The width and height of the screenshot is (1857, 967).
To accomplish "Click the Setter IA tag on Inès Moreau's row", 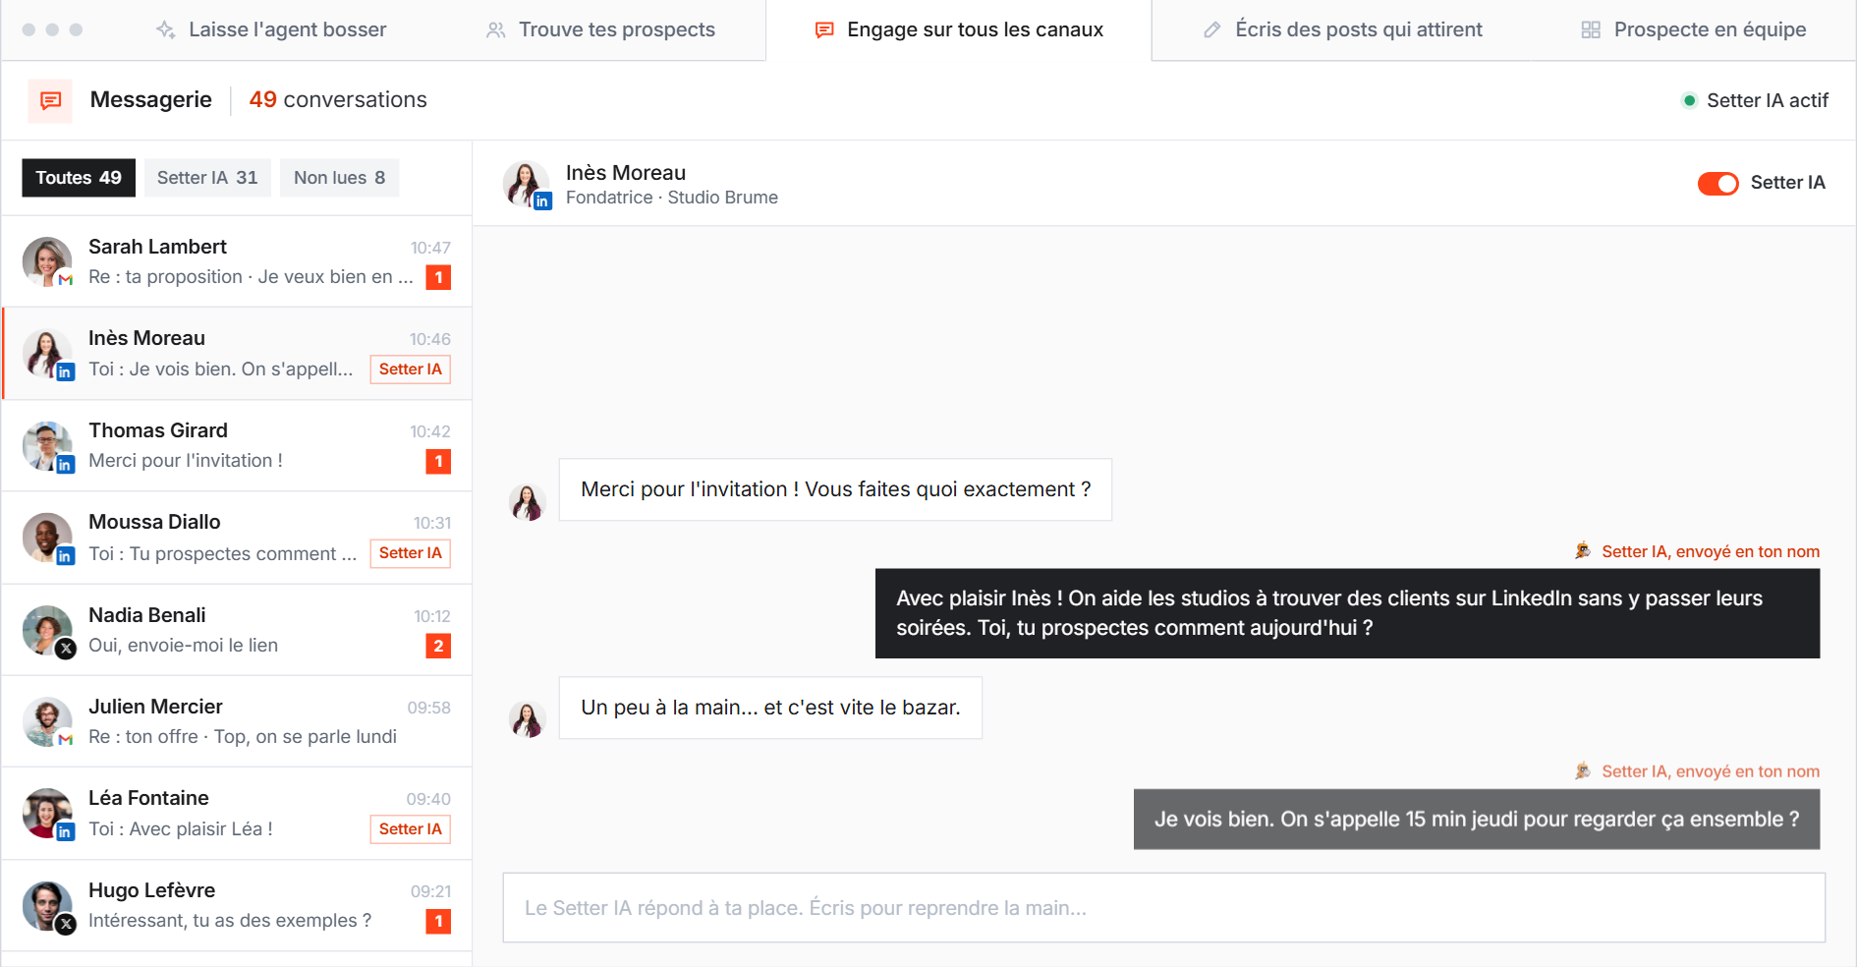I will (411, 370).
